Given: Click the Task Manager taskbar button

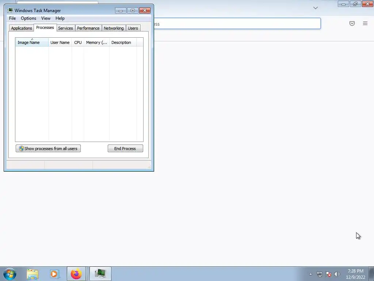Looking at the screenshot, I should pyautogui.click(x=100, y=274).
